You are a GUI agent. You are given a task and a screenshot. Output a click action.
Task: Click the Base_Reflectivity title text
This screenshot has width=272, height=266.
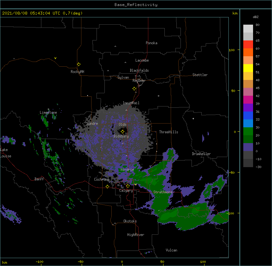point(136,5)
